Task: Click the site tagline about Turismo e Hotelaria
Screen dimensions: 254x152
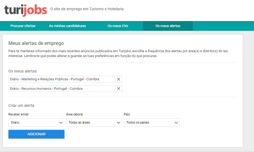Action: tap(87, 9)
